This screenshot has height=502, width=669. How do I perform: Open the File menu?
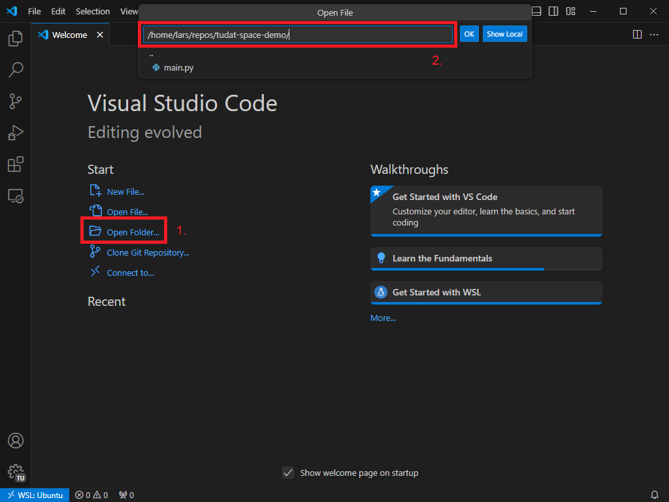[35, 12]
